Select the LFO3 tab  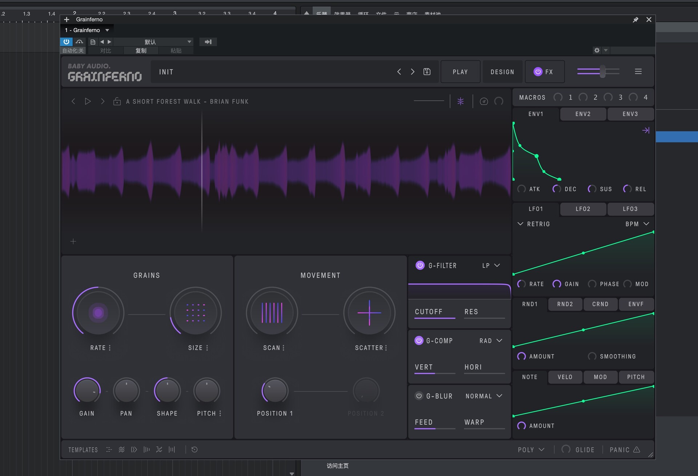coord(630,209)
